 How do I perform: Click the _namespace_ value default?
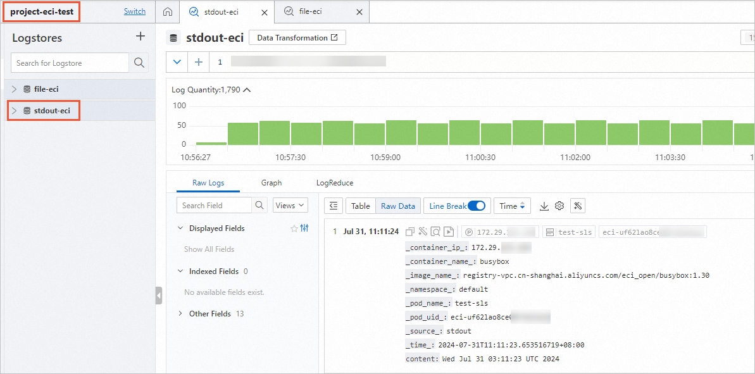pos(473,289)
